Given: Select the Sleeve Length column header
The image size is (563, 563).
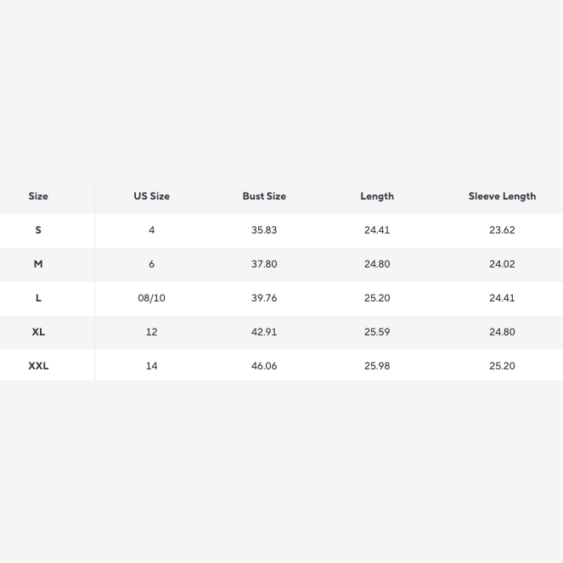Looking at the screenshot, I should pyautogui.click(x=502, y=196).
